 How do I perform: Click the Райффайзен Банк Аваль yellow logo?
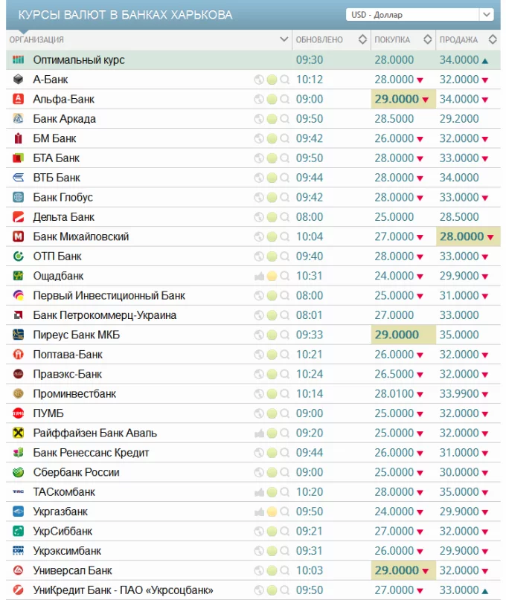(x=18, y=433)
